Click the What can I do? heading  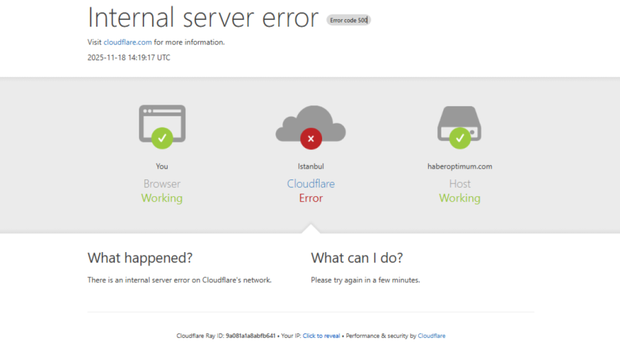[x=357, y=258]
